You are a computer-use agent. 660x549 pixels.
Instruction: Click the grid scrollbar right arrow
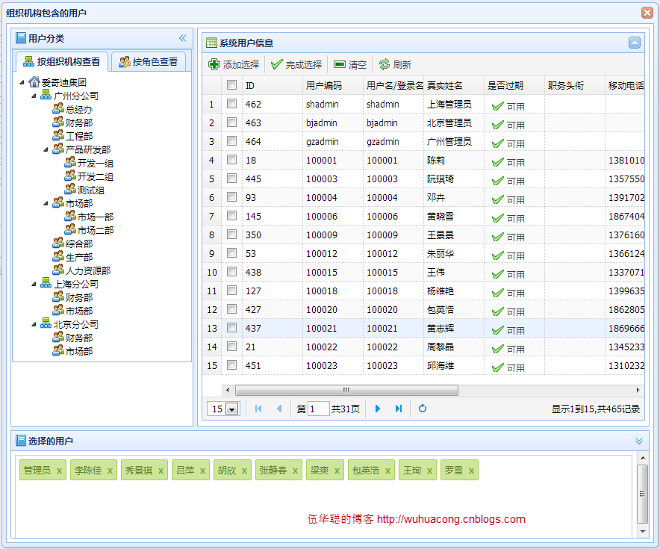pyautogui.click(x=638, y=390)
